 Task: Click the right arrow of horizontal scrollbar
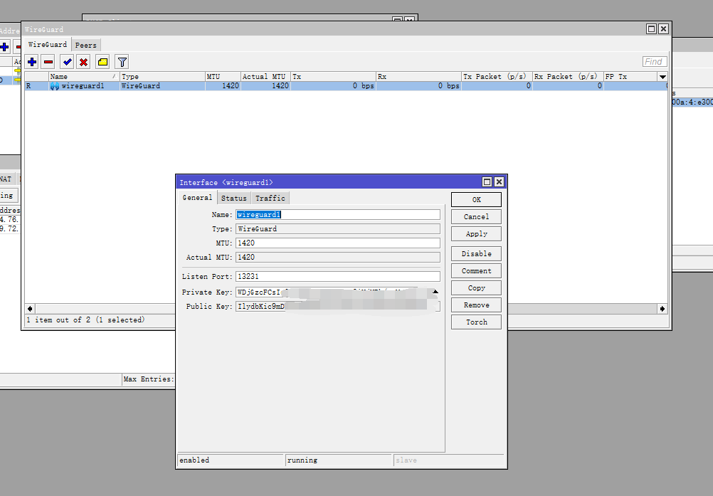coord(662,309)
